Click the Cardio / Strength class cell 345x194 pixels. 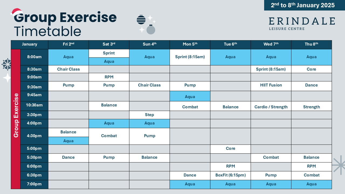[271, 107]
